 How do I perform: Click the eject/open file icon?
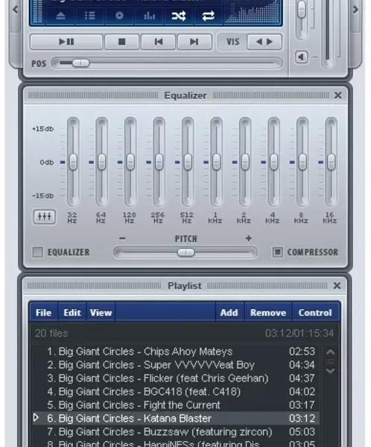[x=60, y=16]
